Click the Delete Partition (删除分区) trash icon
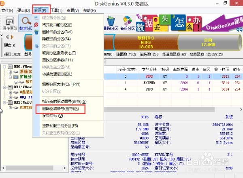This screenshot has height=178, width=243. tap(111, 21)
